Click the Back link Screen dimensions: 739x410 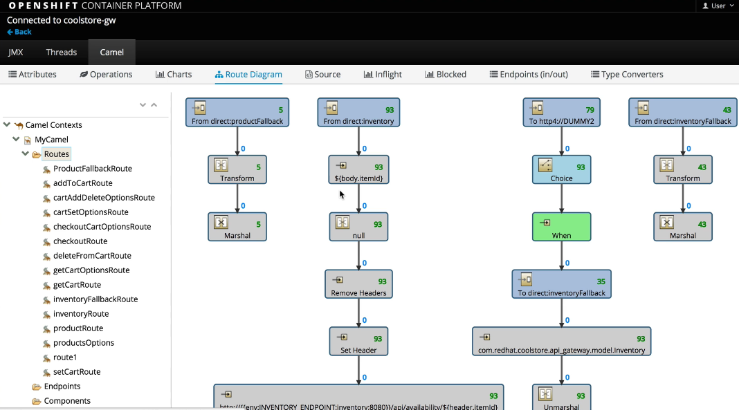[19, 32]
